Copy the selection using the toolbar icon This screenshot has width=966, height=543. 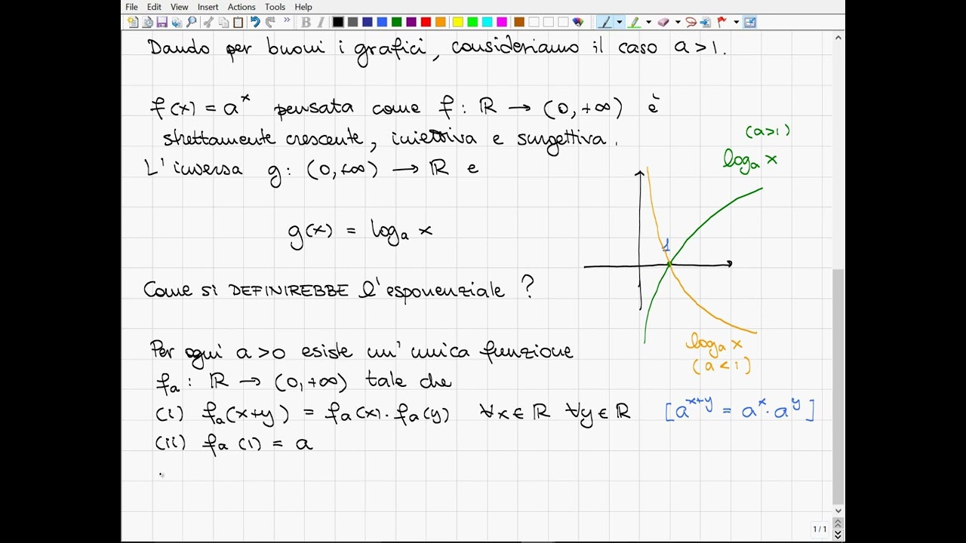[223, 22]
